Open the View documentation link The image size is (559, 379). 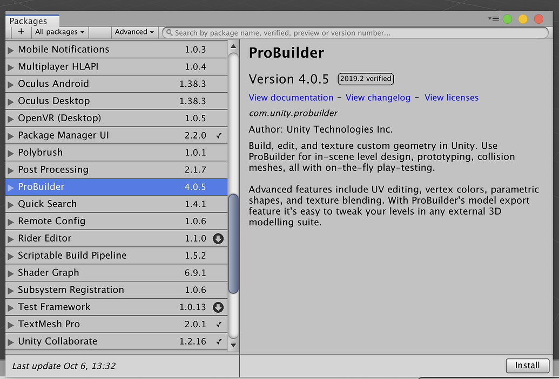pyautogui.click(x=291, y=98)
